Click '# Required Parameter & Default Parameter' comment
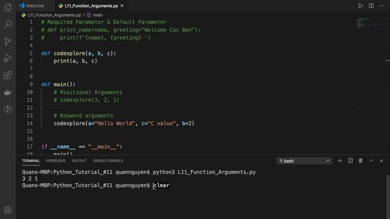390x219 pixels. point(104,22)
